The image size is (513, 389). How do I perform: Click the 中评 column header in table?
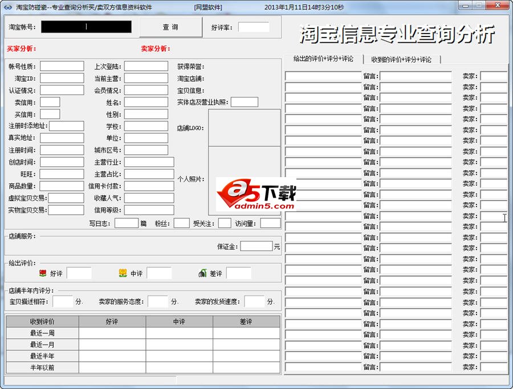tap(180, 321)
